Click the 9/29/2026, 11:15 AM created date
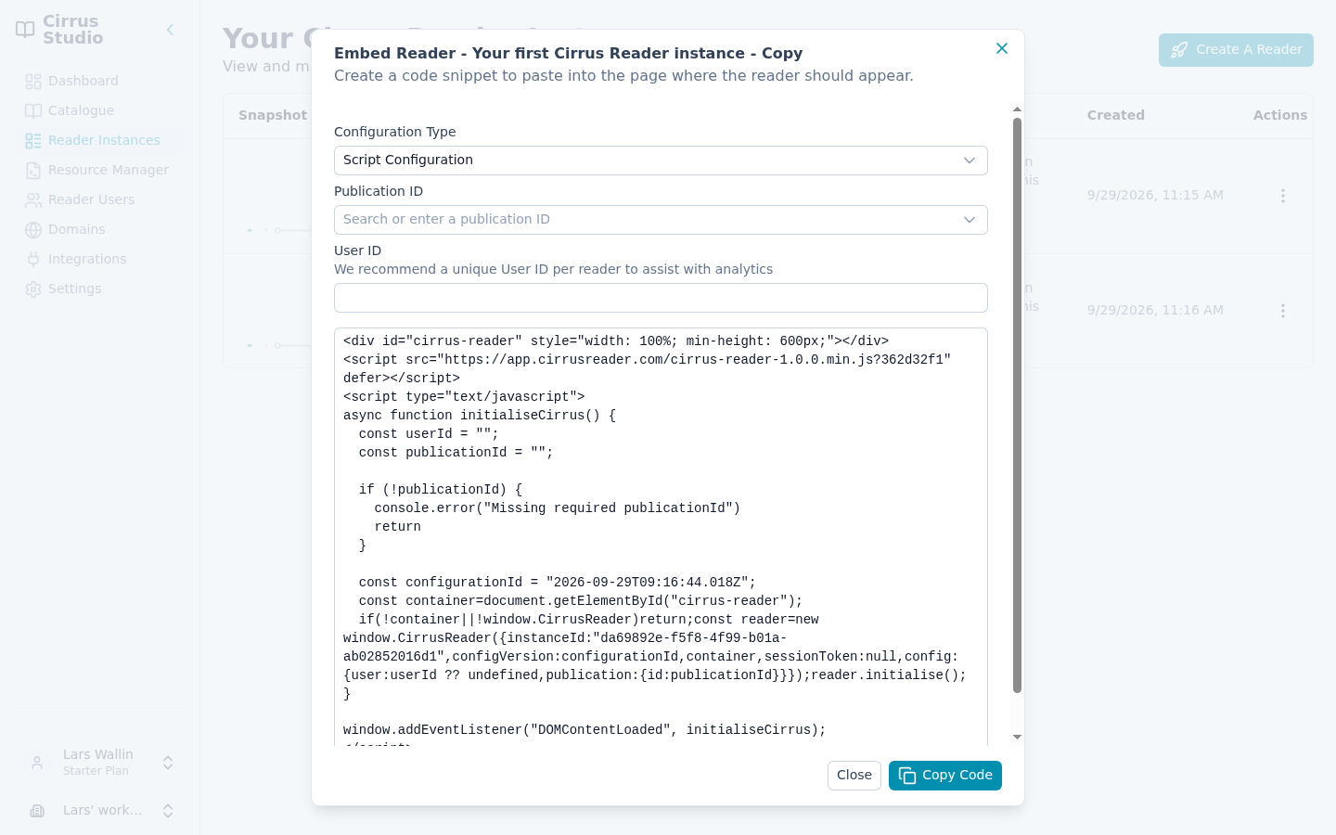This screenshot has height=835, width=1336. tap(1155, 195)
